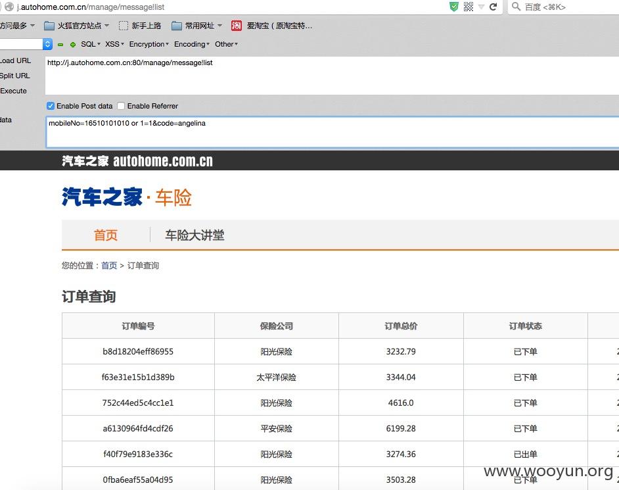This screenshot has width=619, height=490.
Task: Click the 保险公司 column header
Action: point(277,326)
